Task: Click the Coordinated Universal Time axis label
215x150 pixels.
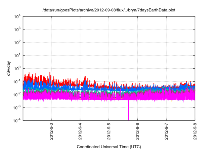Action: [109, 147]
